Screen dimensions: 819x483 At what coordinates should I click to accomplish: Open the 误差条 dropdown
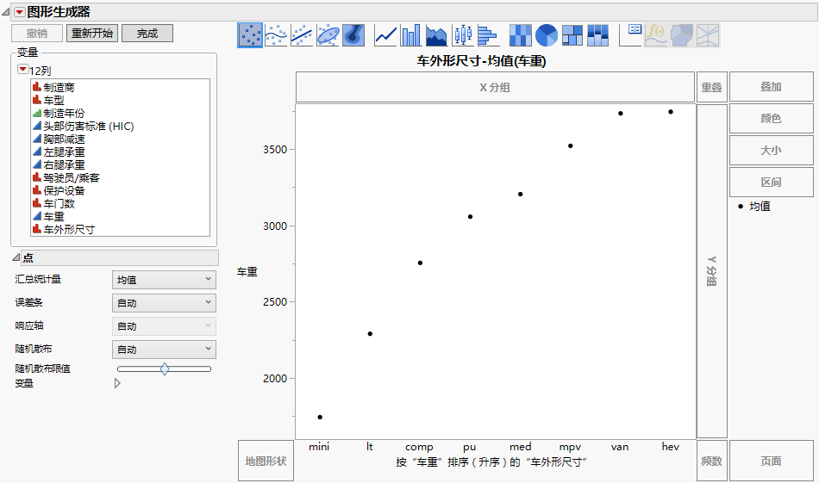(164, 302)
